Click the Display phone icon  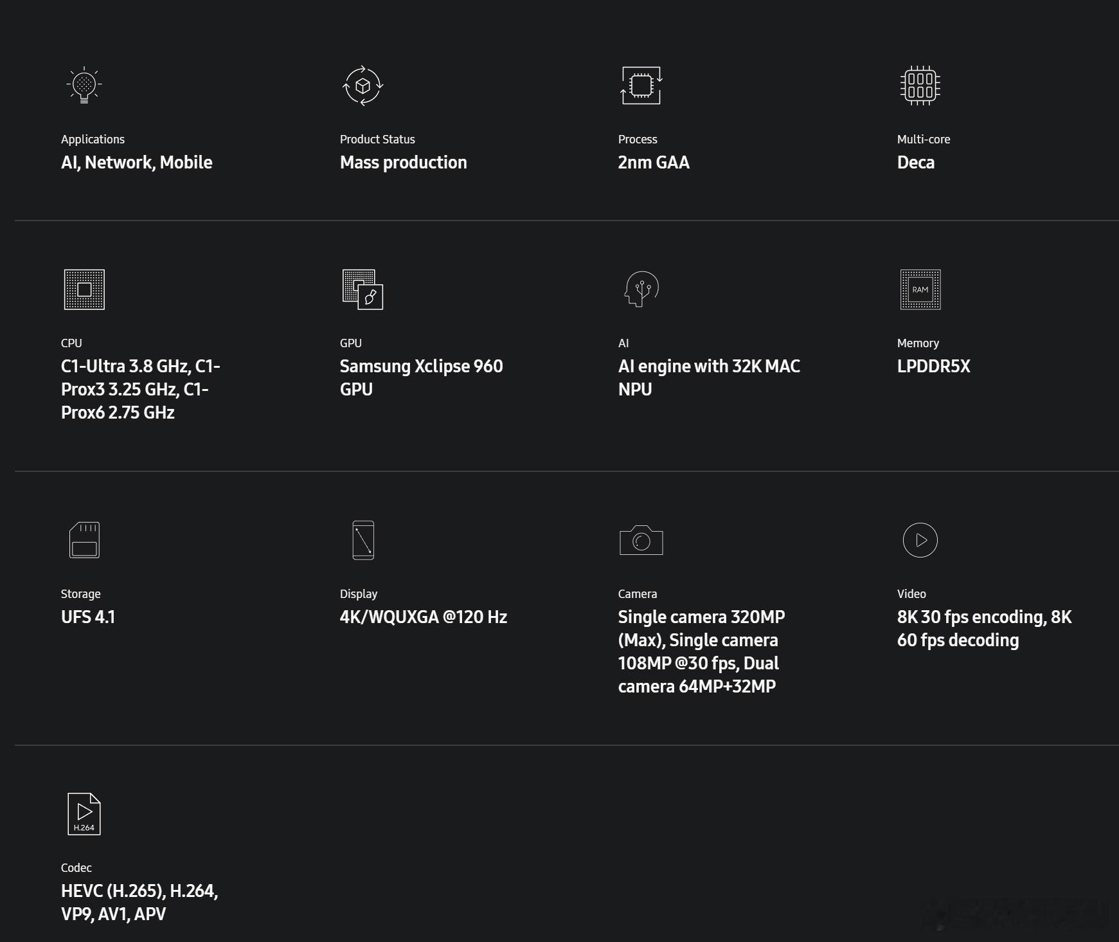(x=363, y=540)
